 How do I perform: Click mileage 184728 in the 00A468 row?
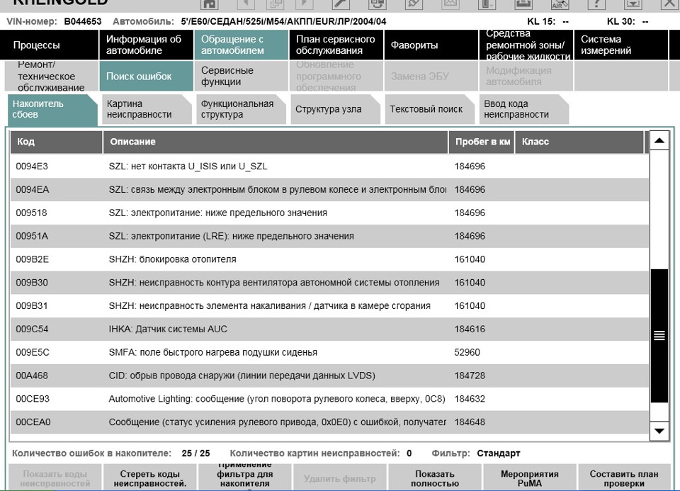(470, 376)
